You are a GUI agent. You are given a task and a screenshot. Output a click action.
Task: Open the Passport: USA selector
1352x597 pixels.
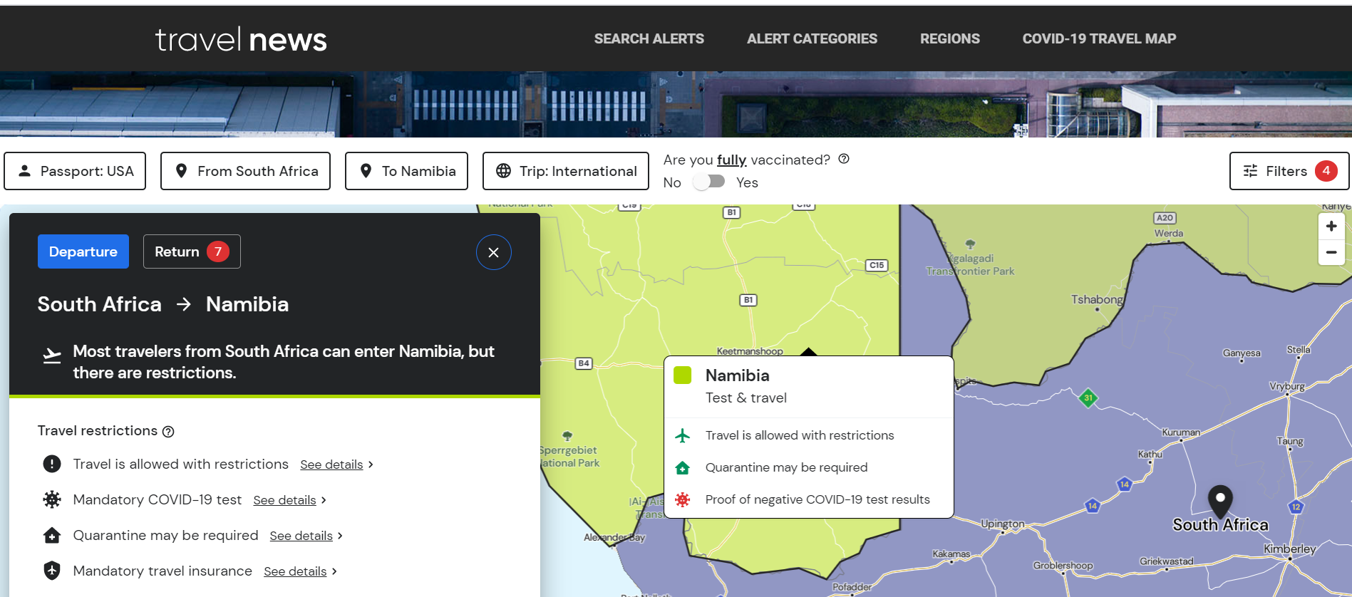(x=75, y=171)
